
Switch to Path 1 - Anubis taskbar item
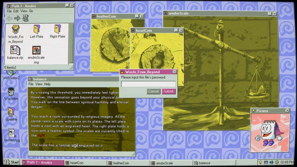coord(43,163)
